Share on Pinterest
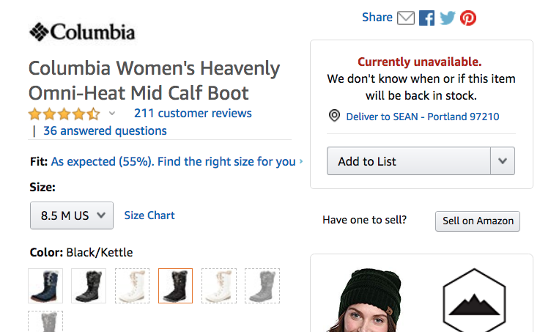 click(468, 18)
